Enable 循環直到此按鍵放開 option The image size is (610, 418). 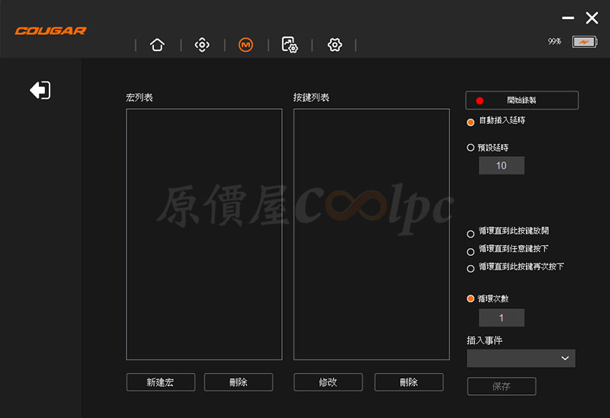(x=470, y=234)
